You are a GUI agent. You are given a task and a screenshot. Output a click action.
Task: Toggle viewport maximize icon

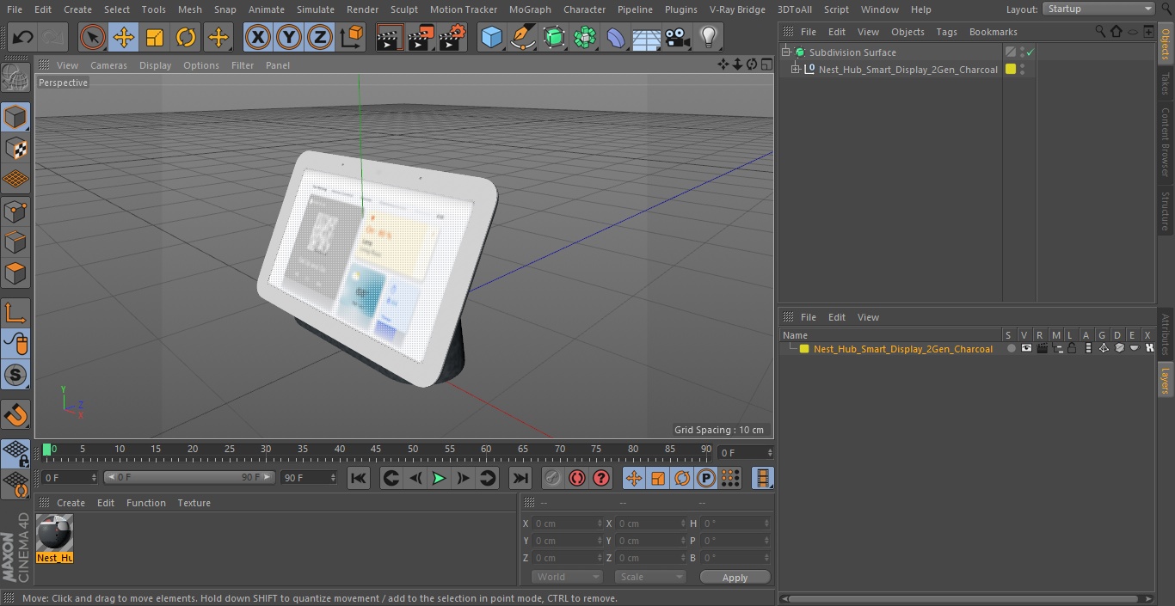pos(766,64)
